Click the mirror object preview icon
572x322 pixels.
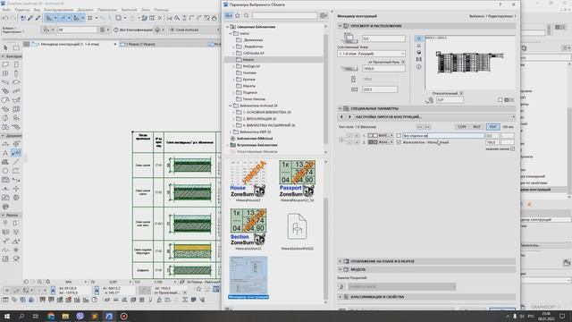tap(419, 59)
